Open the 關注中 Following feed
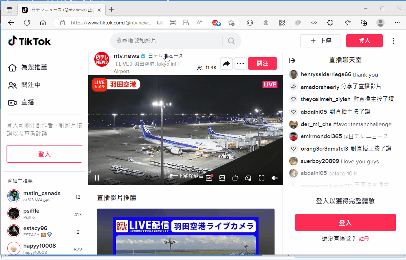This screenshot has height=260, width=406. 24,85
